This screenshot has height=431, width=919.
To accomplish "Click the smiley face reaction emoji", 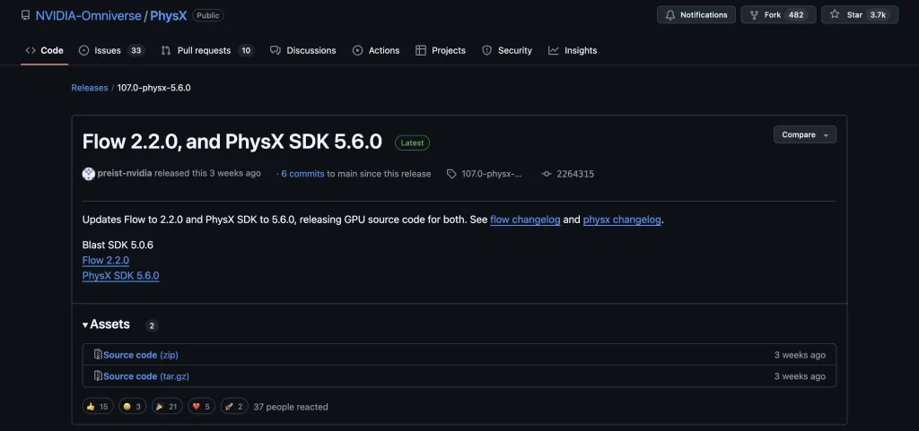I will coord(127,407).
